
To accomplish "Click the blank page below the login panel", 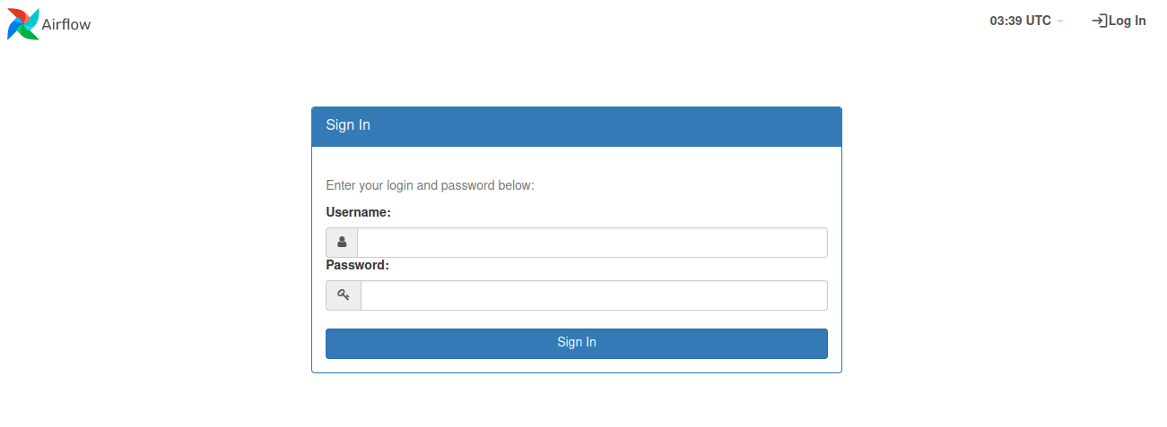I will click(x=576, y=403).
